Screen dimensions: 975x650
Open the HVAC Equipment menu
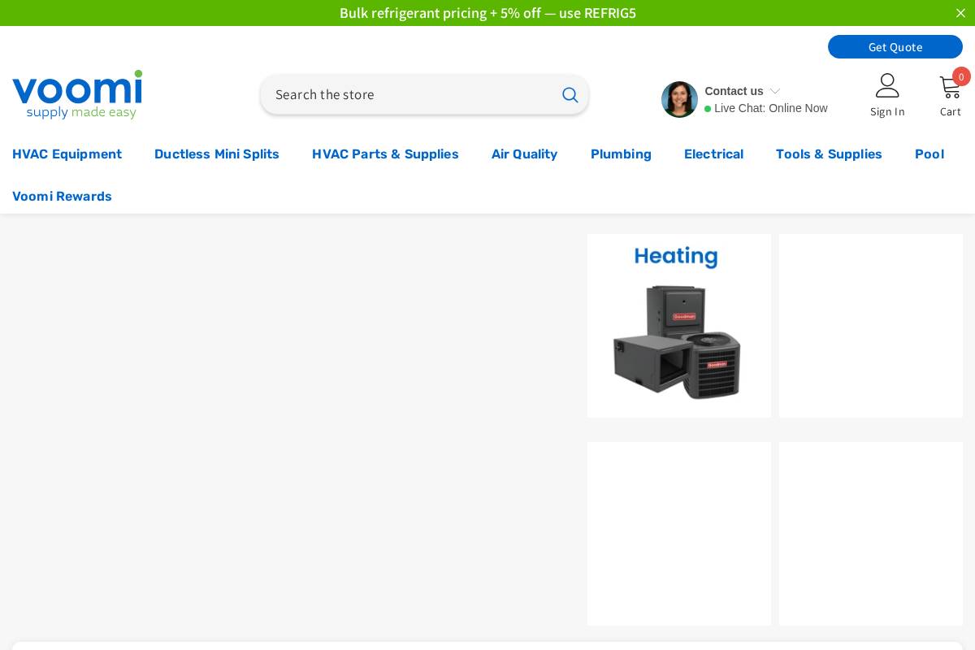coord(67,154)
